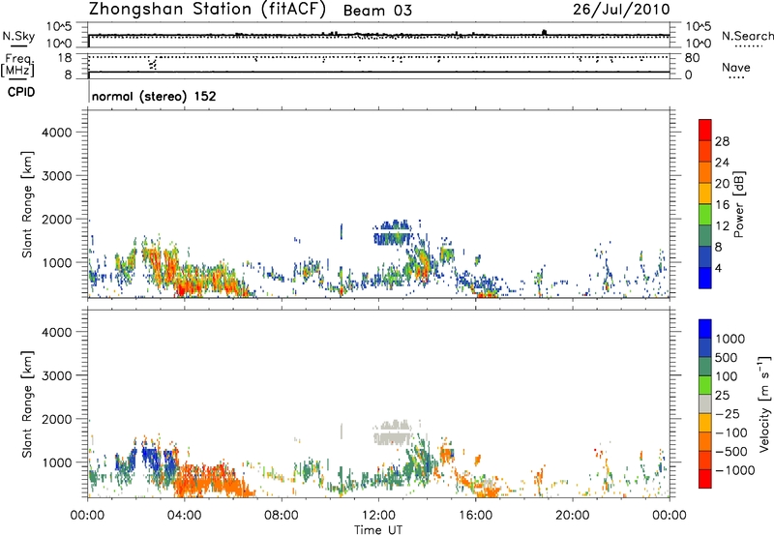Click the 'N.Sky' axis label
Image resolution: width=774 pixels, height=536 pixels.
tap(18, 37)
